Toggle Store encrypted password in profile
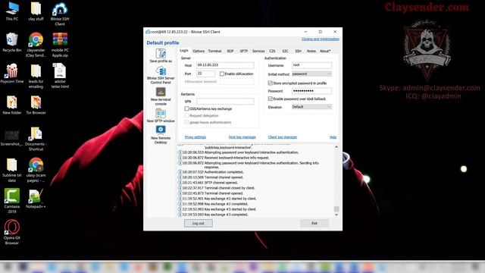This screenshot has height=273, width=485. click(x=271, y=83)
